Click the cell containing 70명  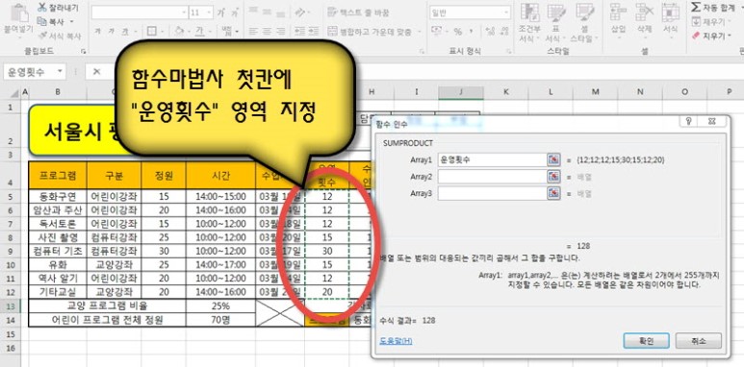(x=220, y=320)
